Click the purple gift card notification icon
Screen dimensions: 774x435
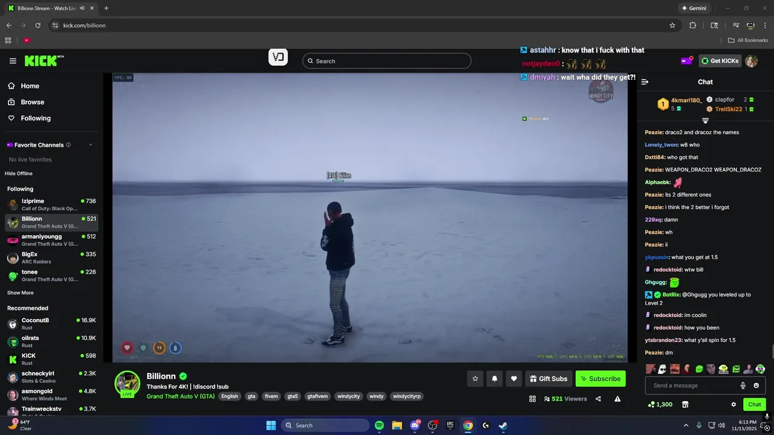(686, 60)
